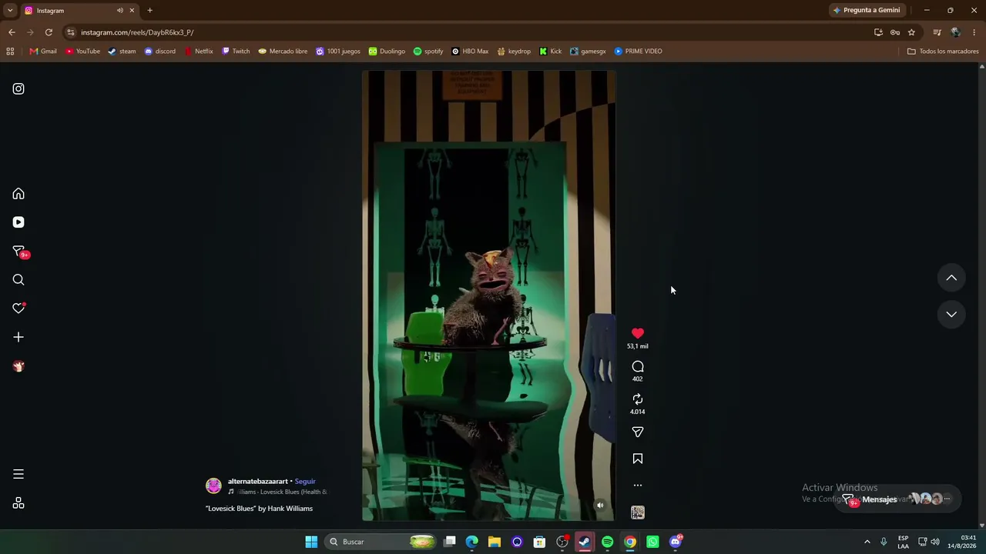Share the reel via send icon
Image resolution: width=986 pixels, height=554 pixels.
tap(638, 432)
